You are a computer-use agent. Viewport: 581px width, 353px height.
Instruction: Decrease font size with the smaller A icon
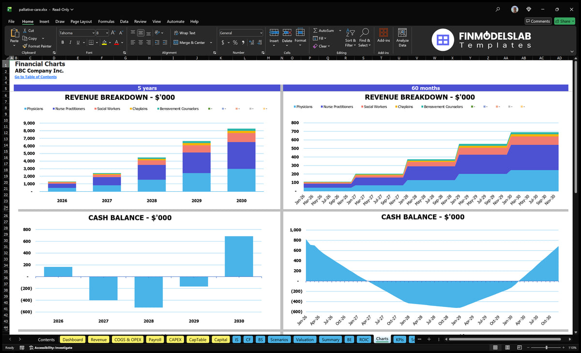(x=122, y=33)
